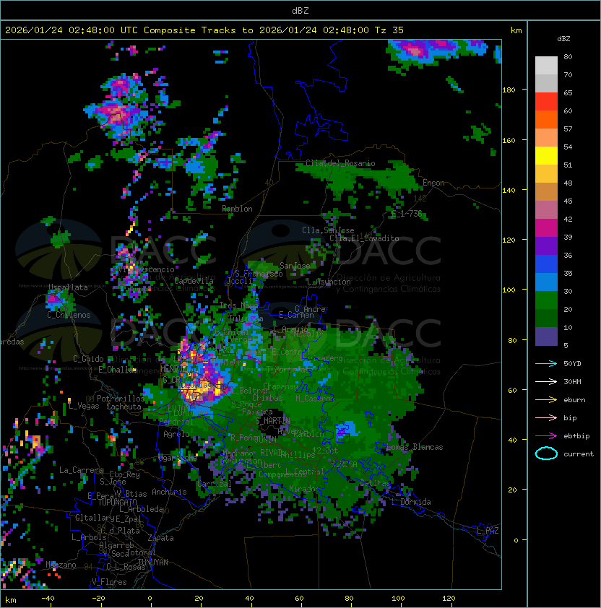This screenshot has height=608, width=601.
Task: Click the cyan 50YD arrow in legend
Action: [546, 364]
